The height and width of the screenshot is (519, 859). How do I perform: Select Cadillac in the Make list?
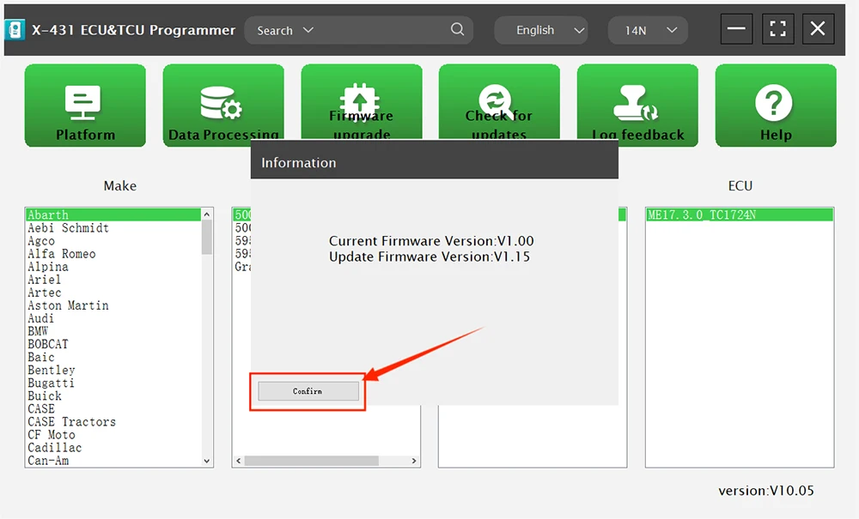54,448
